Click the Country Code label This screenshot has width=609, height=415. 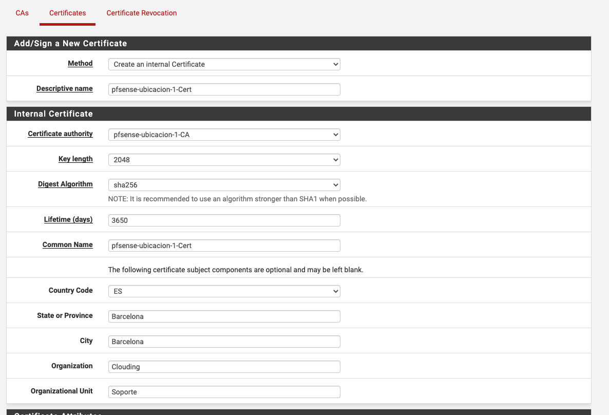point(71,290)
